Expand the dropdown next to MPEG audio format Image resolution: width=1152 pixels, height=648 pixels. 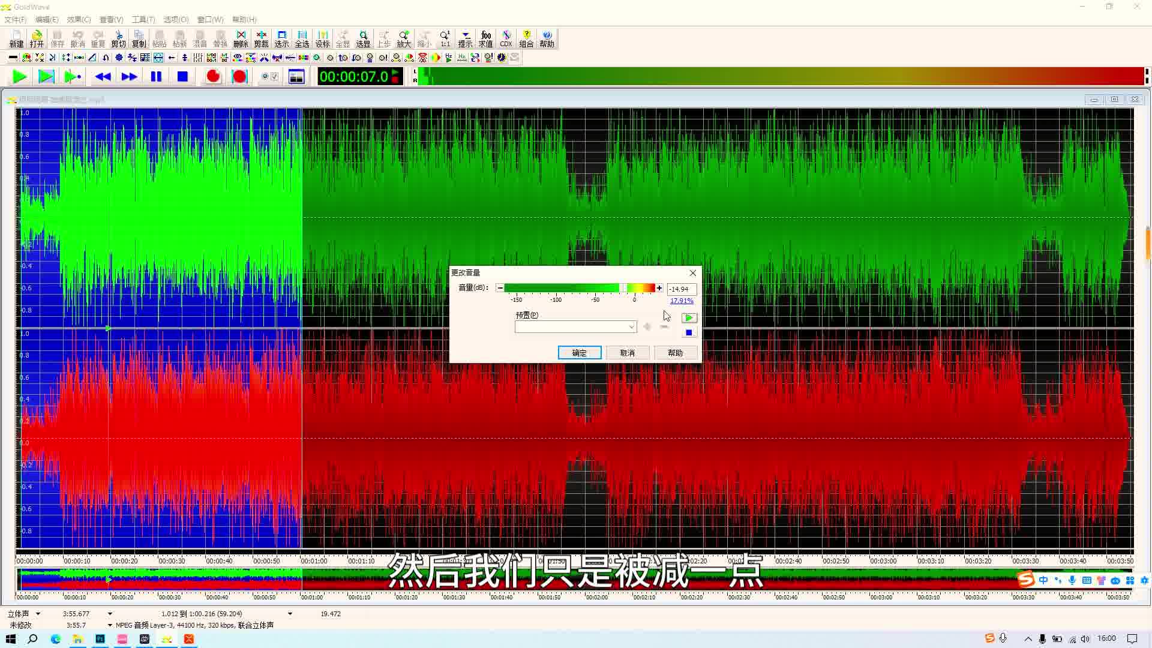click(110, 625)
